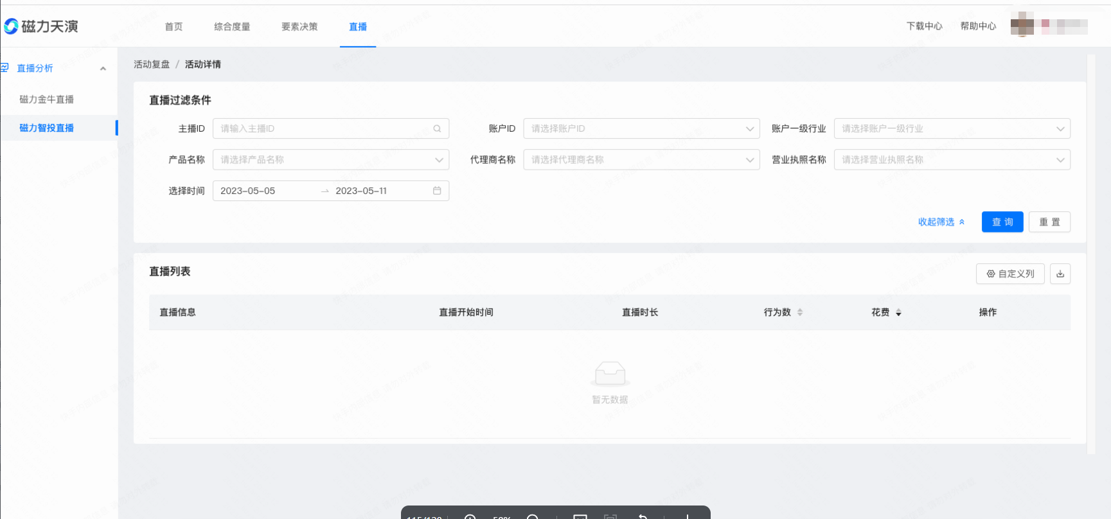Click the 直播时长 column header
Screen dimensions: 1111x519
click(x=640, y=312)
